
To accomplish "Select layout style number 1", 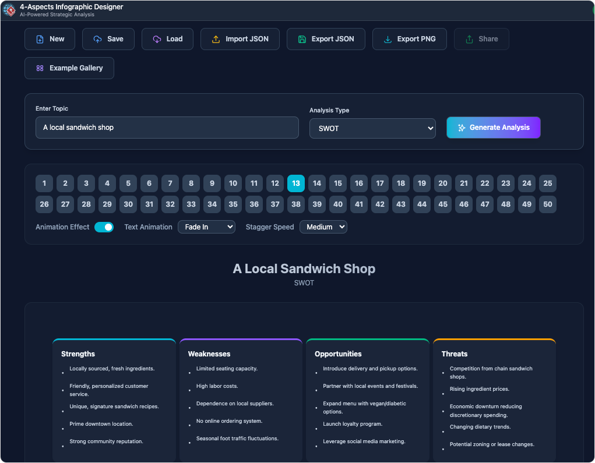I will tap(44, 183).
